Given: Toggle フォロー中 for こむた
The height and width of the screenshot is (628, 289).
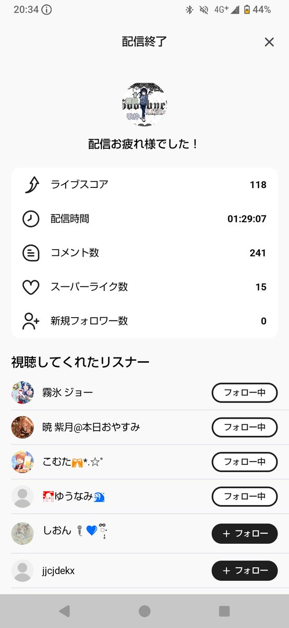Looking at the screenshot, I should [x=245, y=462].
